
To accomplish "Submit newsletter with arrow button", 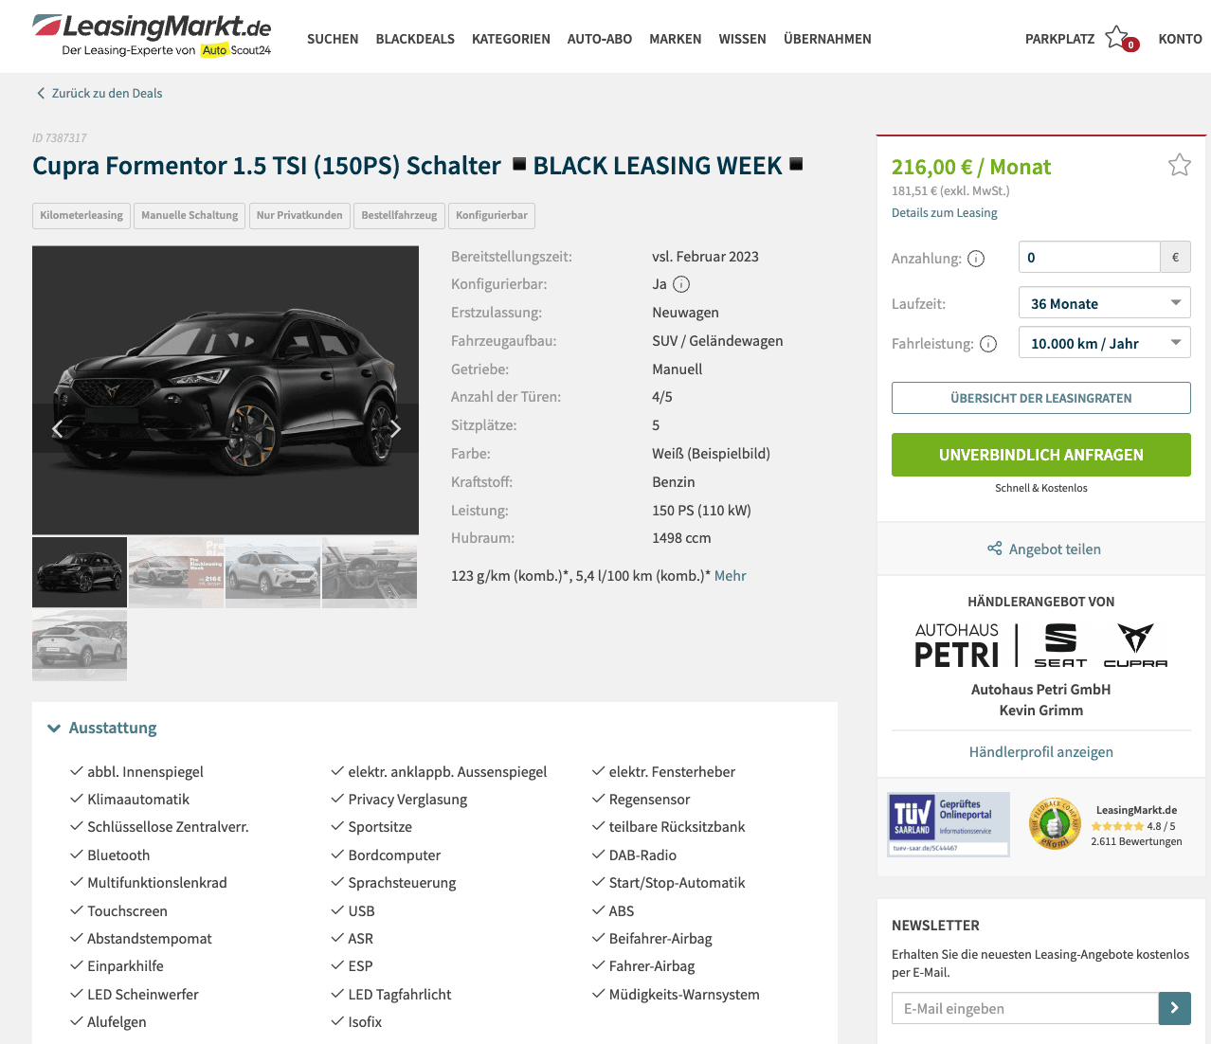I will (x=1174, y=1008).
